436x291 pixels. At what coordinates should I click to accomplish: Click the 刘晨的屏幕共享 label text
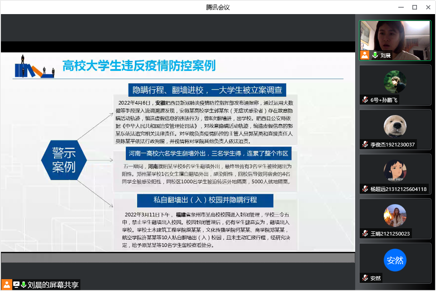pyautogui.click(x=53, y=285)
